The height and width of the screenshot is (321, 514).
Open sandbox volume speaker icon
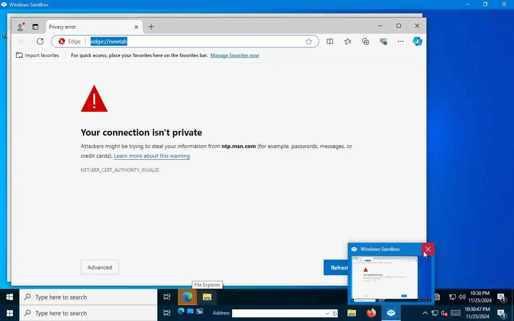[x=462, y=297]
